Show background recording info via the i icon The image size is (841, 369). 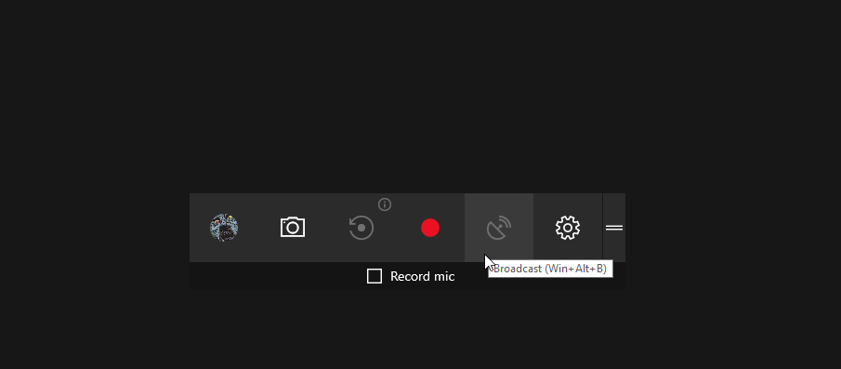tap(385, 204)
